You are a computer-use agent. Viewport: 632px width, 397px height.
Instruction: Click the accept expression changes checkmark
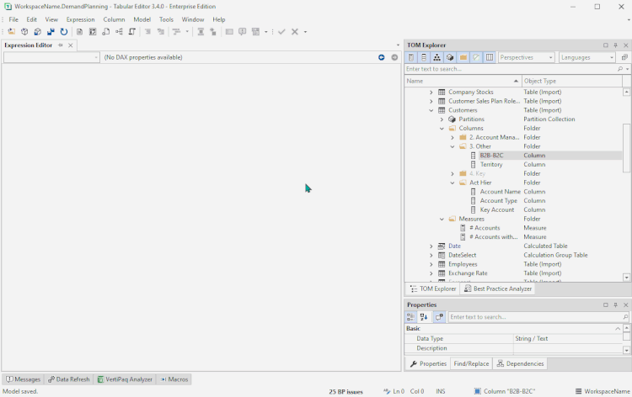pos(281,32)
